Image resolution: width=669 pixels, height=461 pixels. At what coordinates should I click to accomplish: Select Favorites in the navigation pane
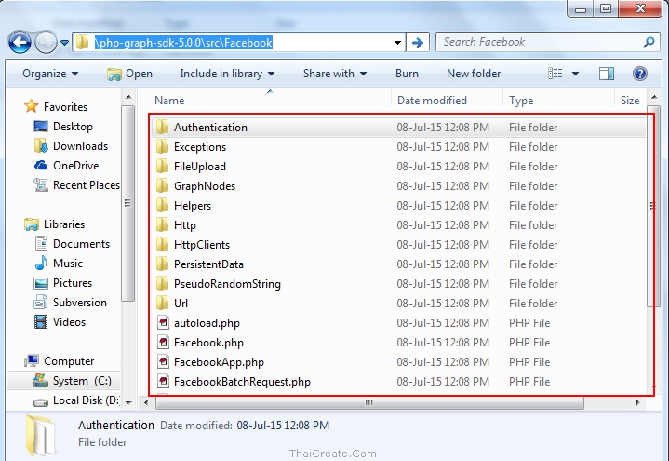click(56, 106)
